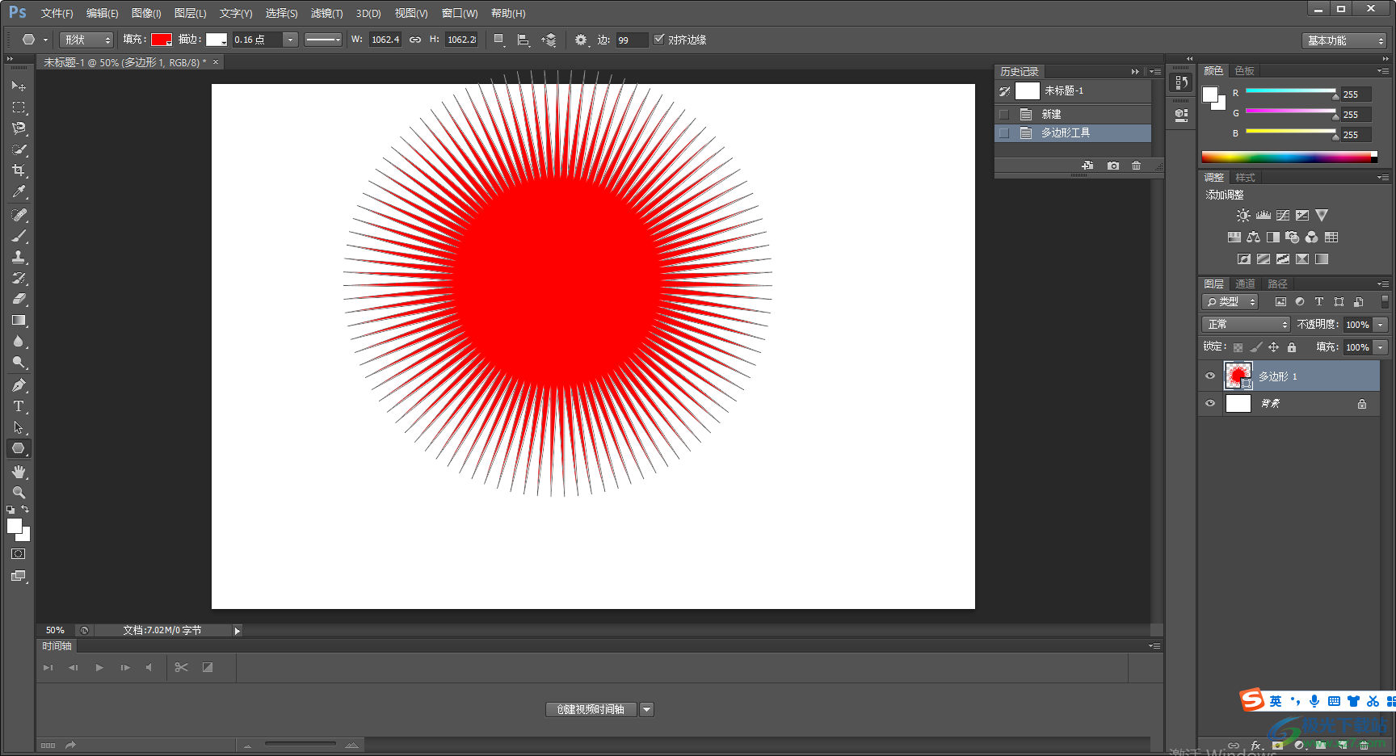Open the 文件(F) menu

(x=57, y=13)
